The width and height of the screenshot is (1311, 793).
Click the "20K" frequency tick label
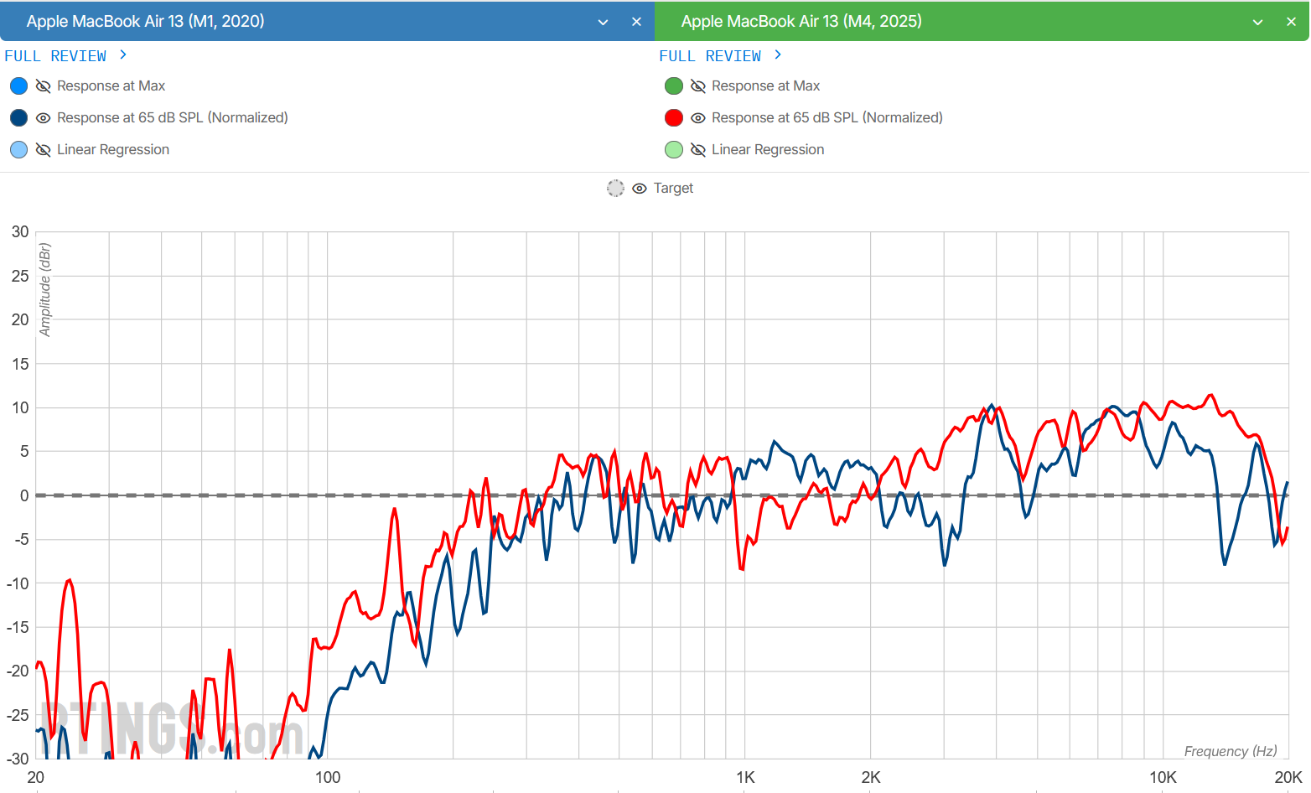[x=1288, y=778]
